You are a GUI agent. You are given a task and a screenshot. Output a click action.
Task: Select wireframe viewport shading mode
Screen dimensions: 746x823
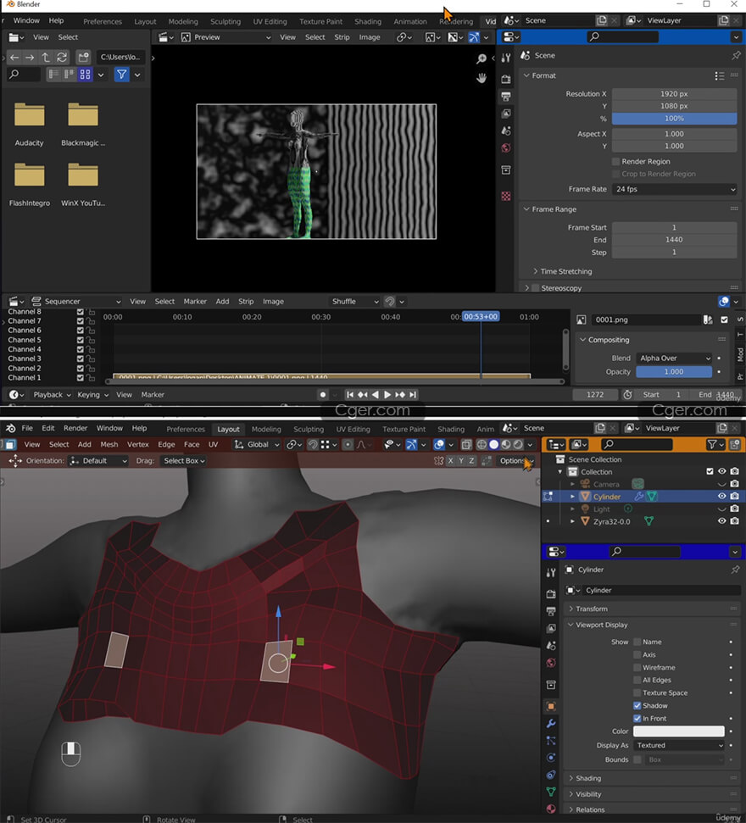(482, 445)
